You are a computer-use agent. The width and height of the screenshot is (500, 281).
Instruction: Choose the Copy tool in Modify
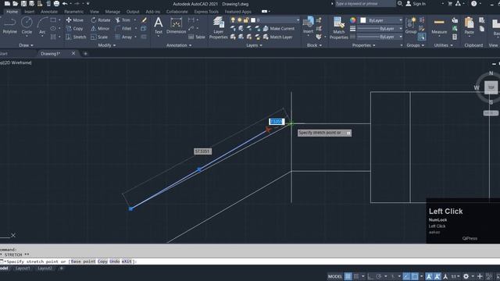coord(75,28)
